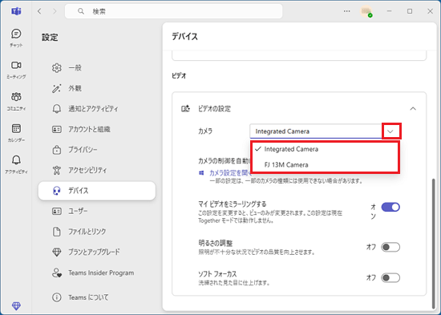Click the wand icon beside 外観

(x=57, y=88)
